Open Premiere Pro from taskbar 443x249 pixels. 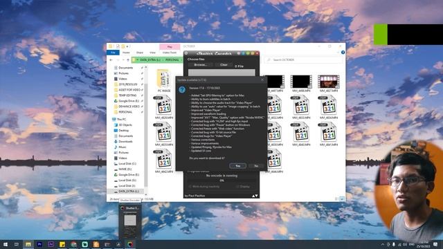point(39,244)
